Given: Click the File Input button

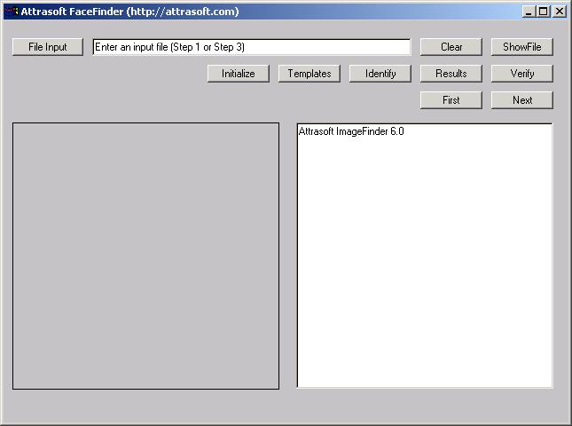Looking at the screenshot, I should click(x=48, y=47).
